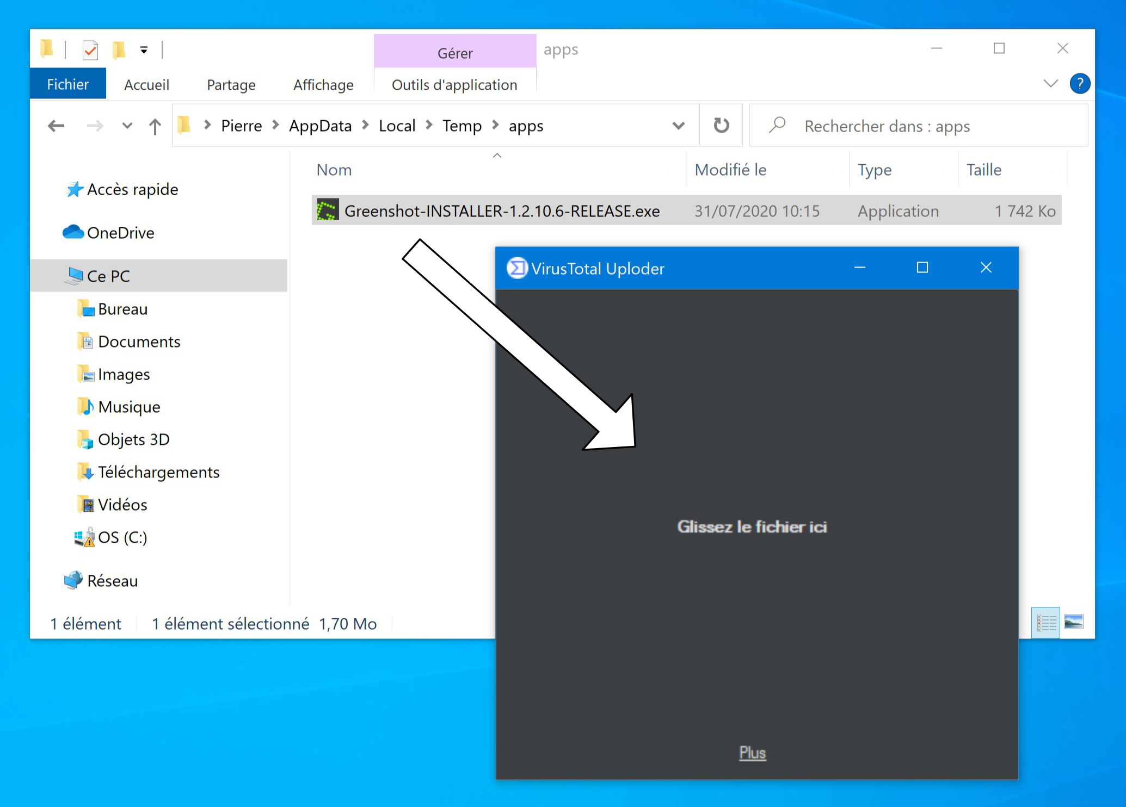This screenshot has width=1126, height=807.
Task: Select Greenshot-INSTALLER-1.2.10.6-RELEASE.exe file name
Action: (502, 211)
